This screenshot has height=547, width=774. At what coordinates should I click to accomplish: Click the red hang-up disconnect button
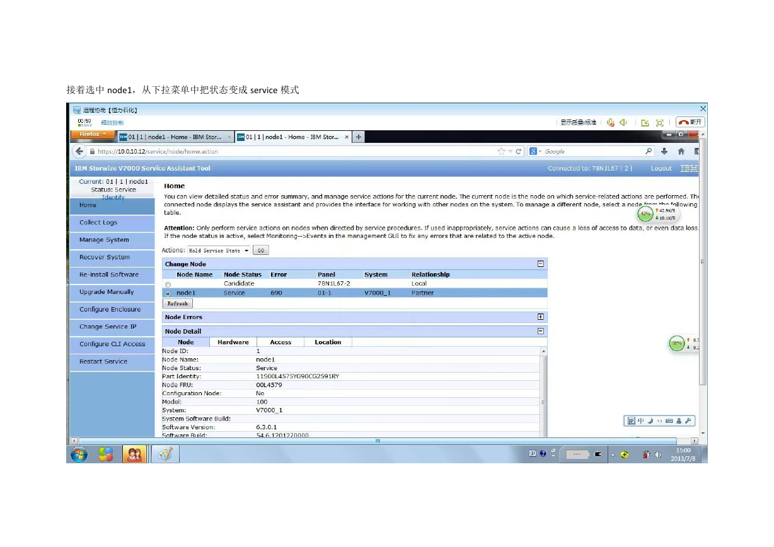click(690, 122)
